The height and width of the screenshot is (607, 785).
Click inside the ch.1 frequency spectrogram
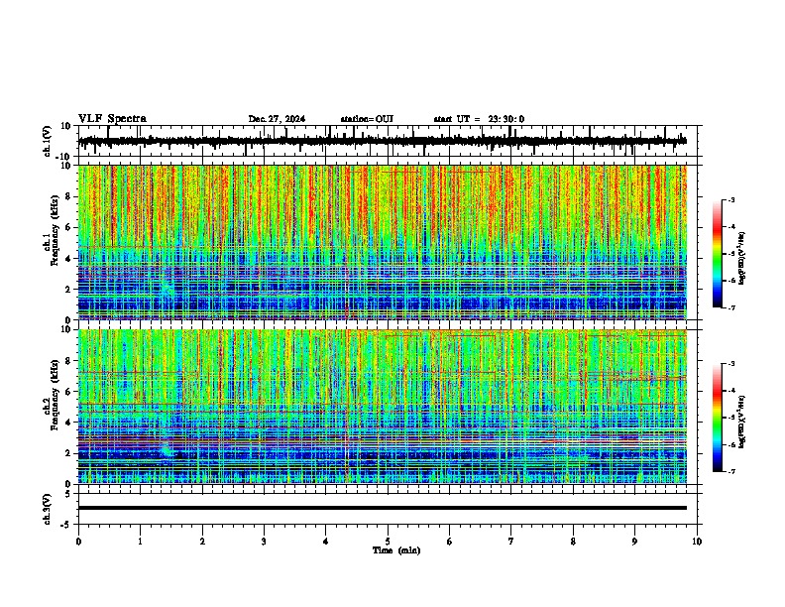383,242
